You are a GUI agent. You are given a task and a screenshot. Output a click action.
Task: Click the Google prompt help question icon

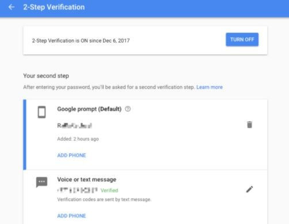tap(128, 109)
